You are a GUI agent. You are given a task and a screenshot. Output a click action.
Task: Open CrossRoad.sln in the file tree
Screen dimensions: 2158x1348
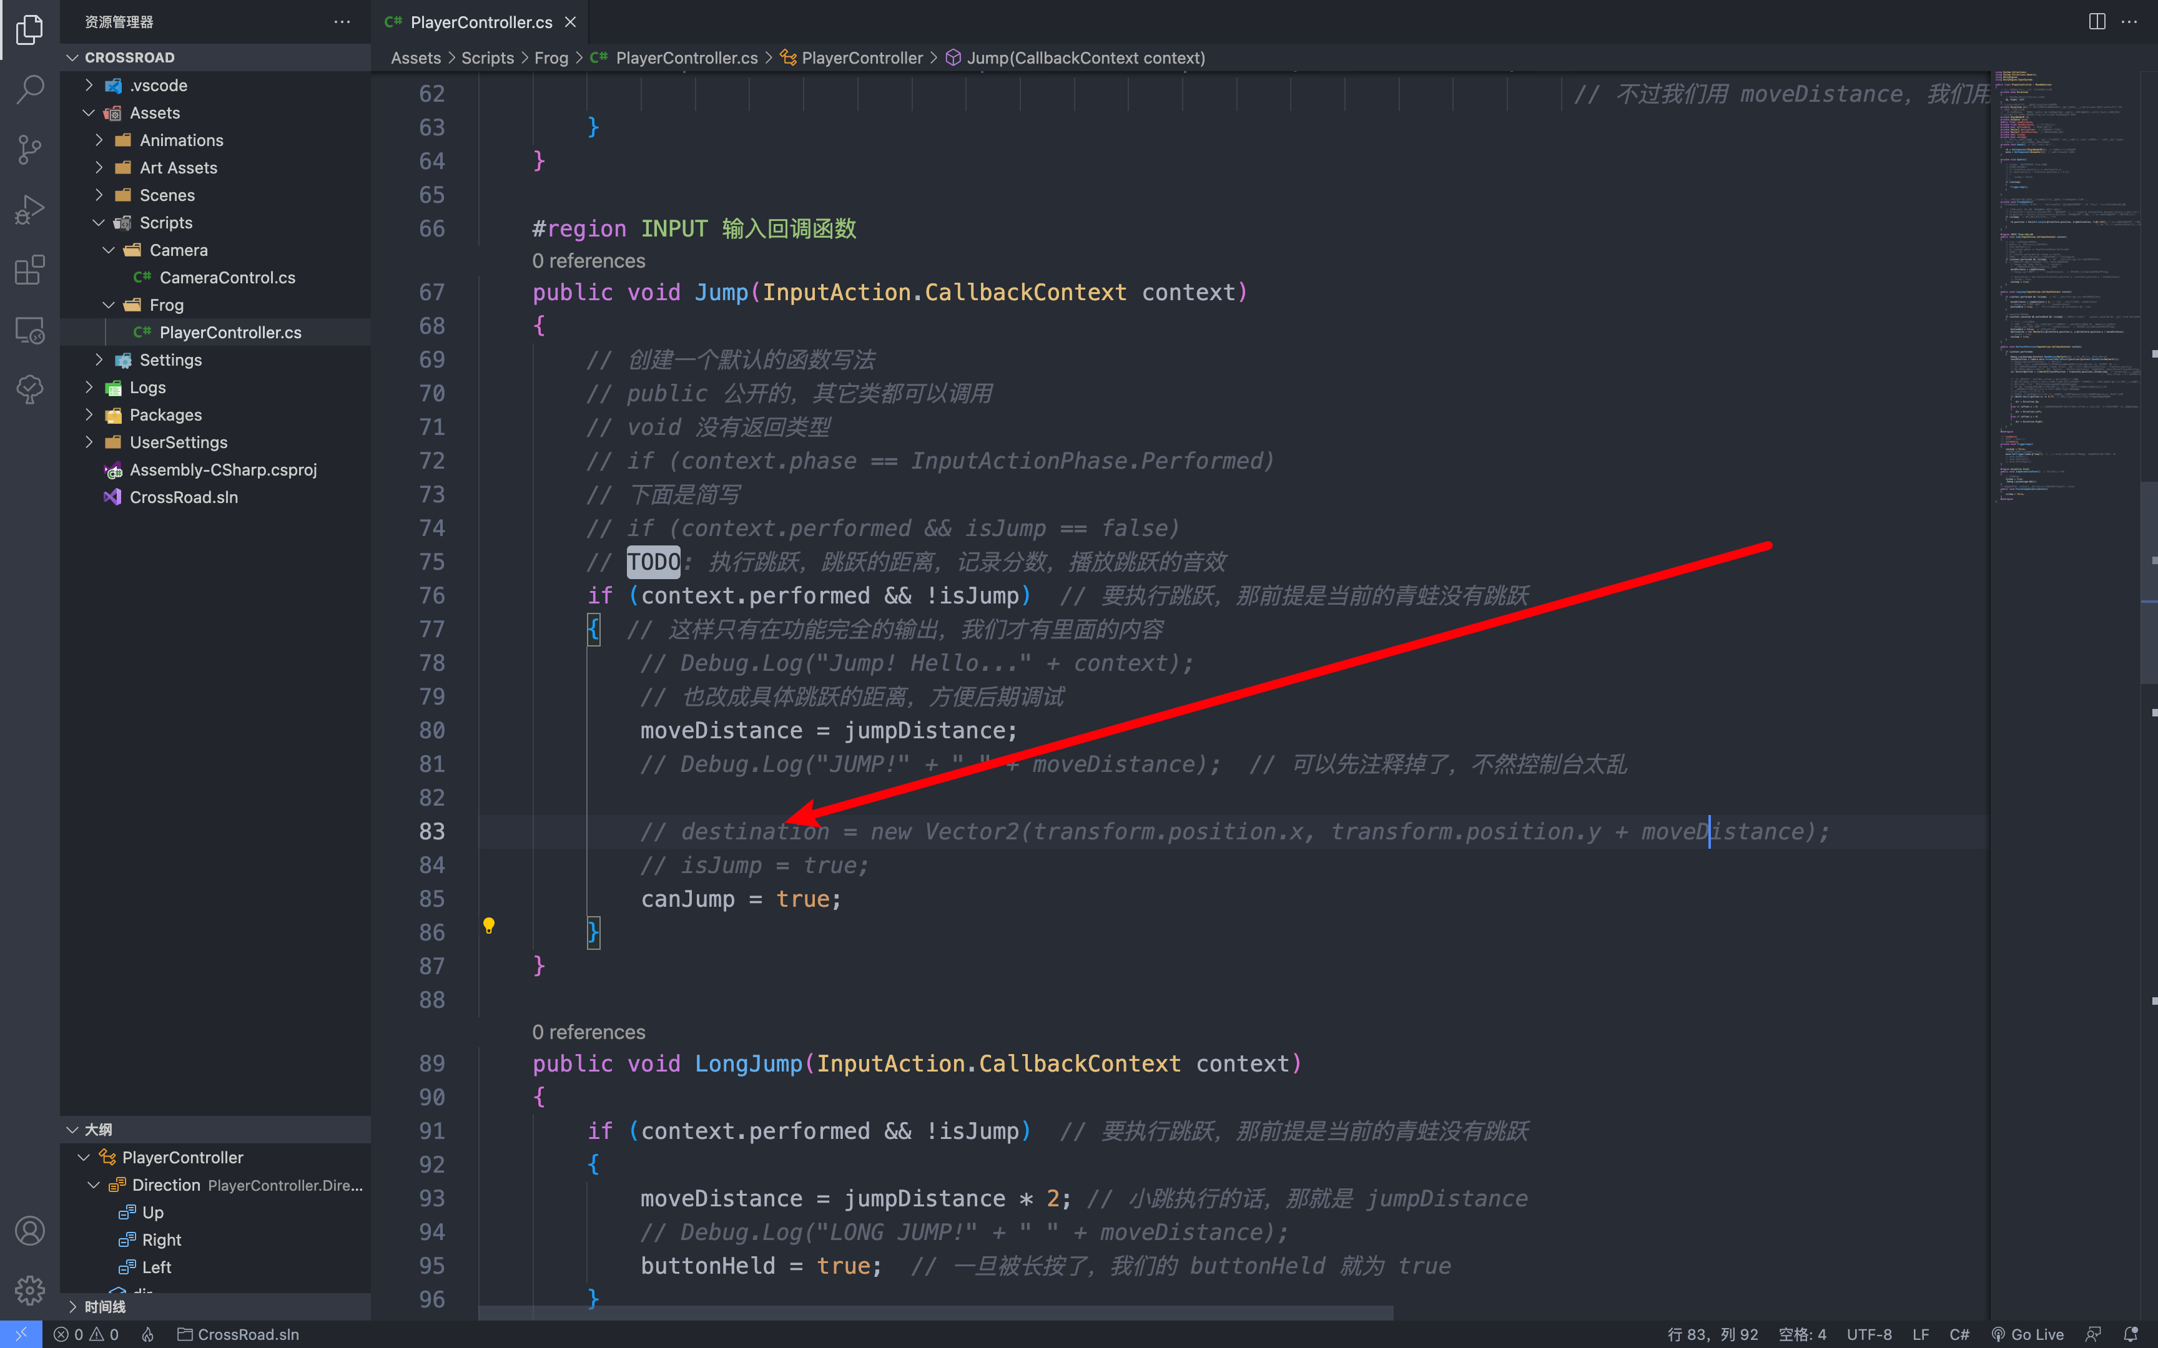pos(215,497)
